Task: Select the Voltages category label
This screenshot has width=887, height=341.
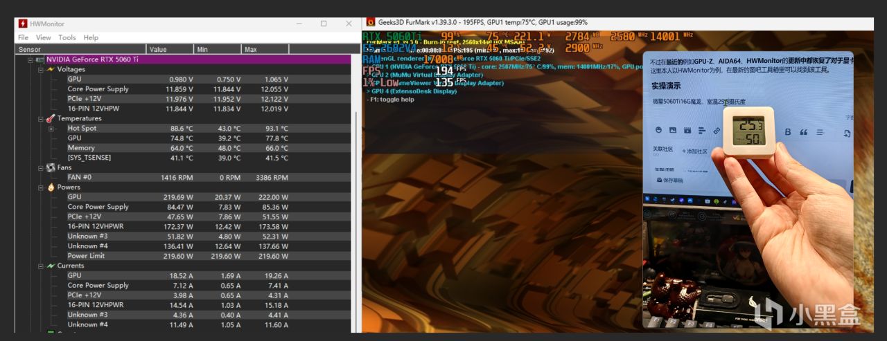Action: 71,69
